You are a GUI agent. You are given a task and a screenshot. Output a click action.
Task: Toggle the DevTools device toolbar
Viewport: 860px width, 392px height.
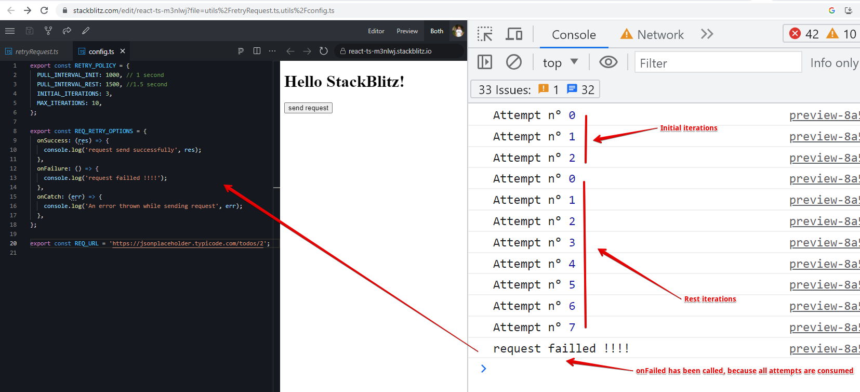(514, 34)
